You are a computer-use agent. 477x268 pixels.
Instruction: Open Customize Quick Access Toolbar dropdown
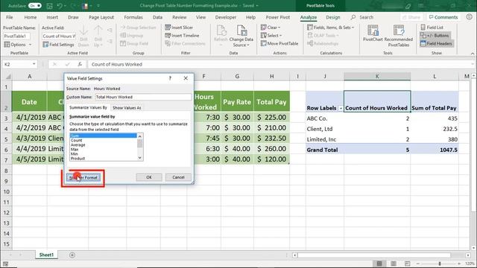click(98, 6)
